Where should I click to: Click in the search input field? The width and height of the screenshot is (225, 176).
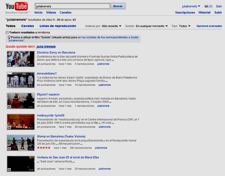pos(73,6)
